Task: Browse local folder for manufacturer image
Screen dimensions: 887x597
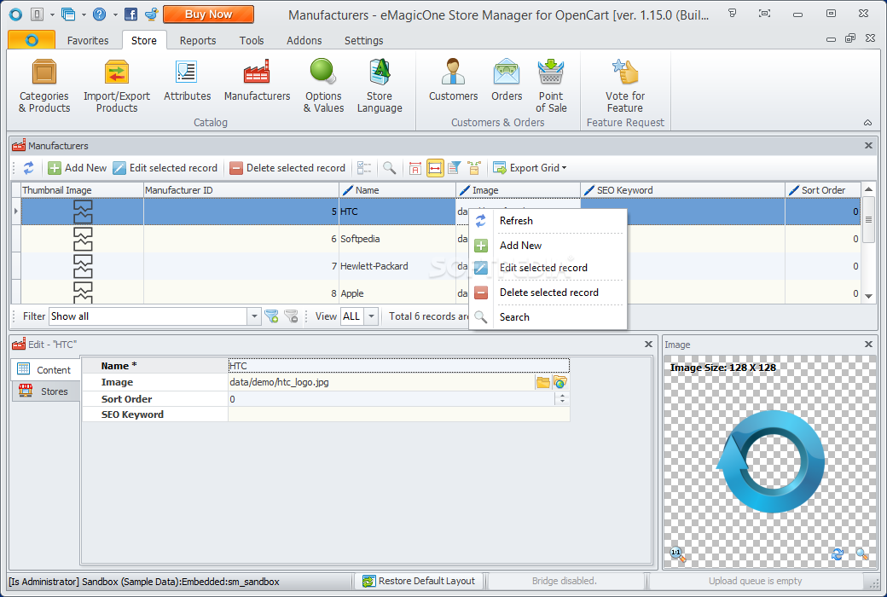Action: [x=543, y=383]
